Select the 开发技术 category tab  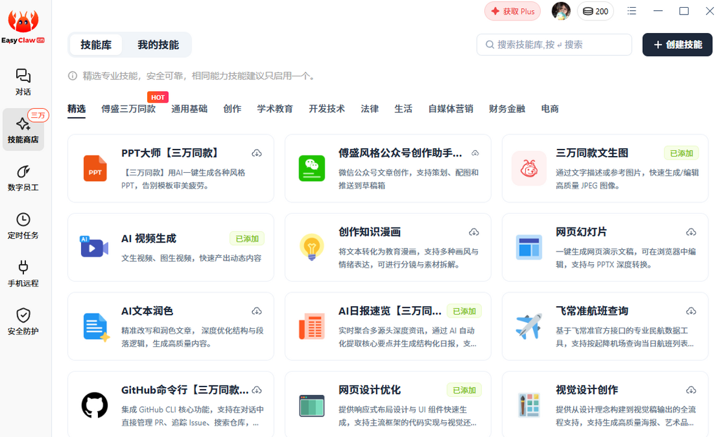click(x=327, y=109)
